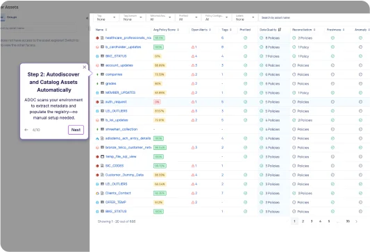Select current page 1 in pagination
Image resolution: width=370 pixels, height=252 pixels.
[x=294, y=221]
